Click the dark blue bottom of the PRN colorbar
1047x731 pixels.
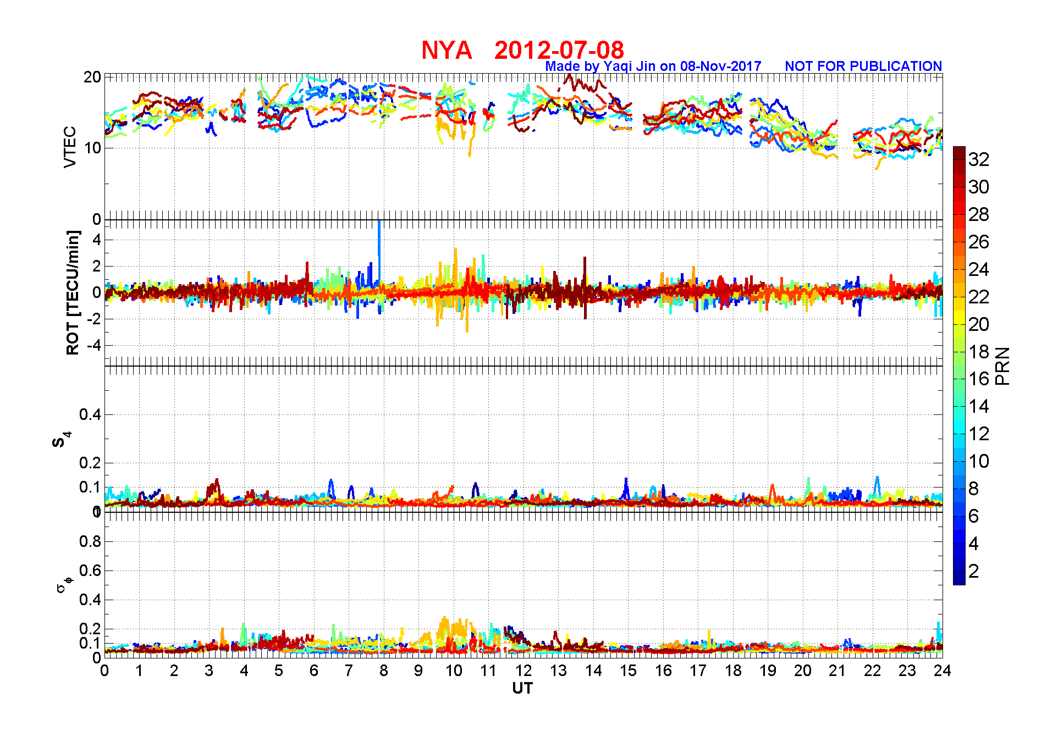click(959, 578)
